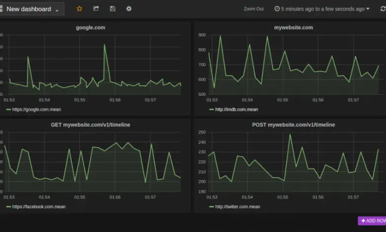The height and width of the screenshot is (232, 386).
Task: Save the dashboard with floppy icon
Action: [x=112, y=9]
